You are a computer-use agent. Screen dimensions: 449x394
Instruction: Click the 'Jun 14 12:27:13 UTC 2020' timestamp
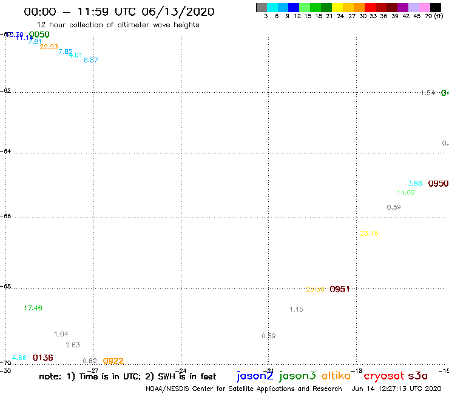pos(397,389)
